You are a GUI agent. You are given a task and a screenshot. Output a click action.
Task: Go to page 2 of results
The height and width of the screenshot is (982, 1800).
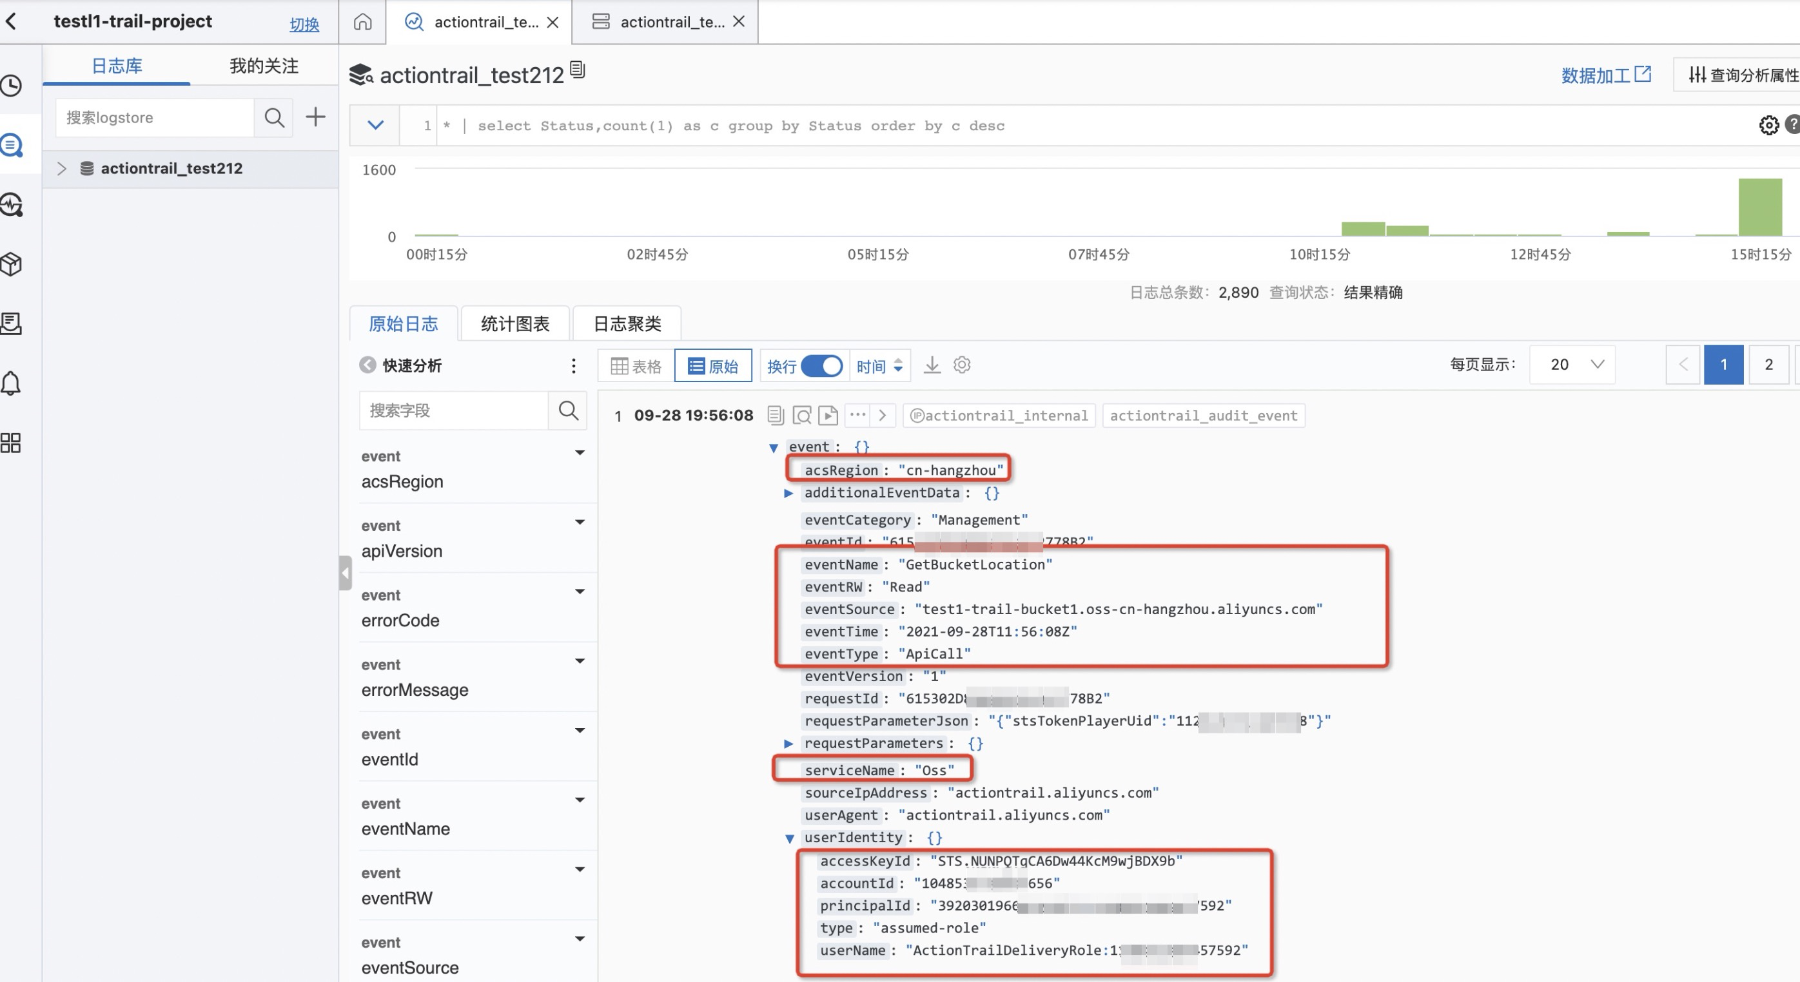[x=1768, y=364]
